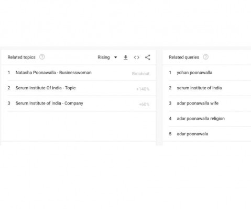Open embed code for Related topics

pyautogui.click(x=137, y=57)
